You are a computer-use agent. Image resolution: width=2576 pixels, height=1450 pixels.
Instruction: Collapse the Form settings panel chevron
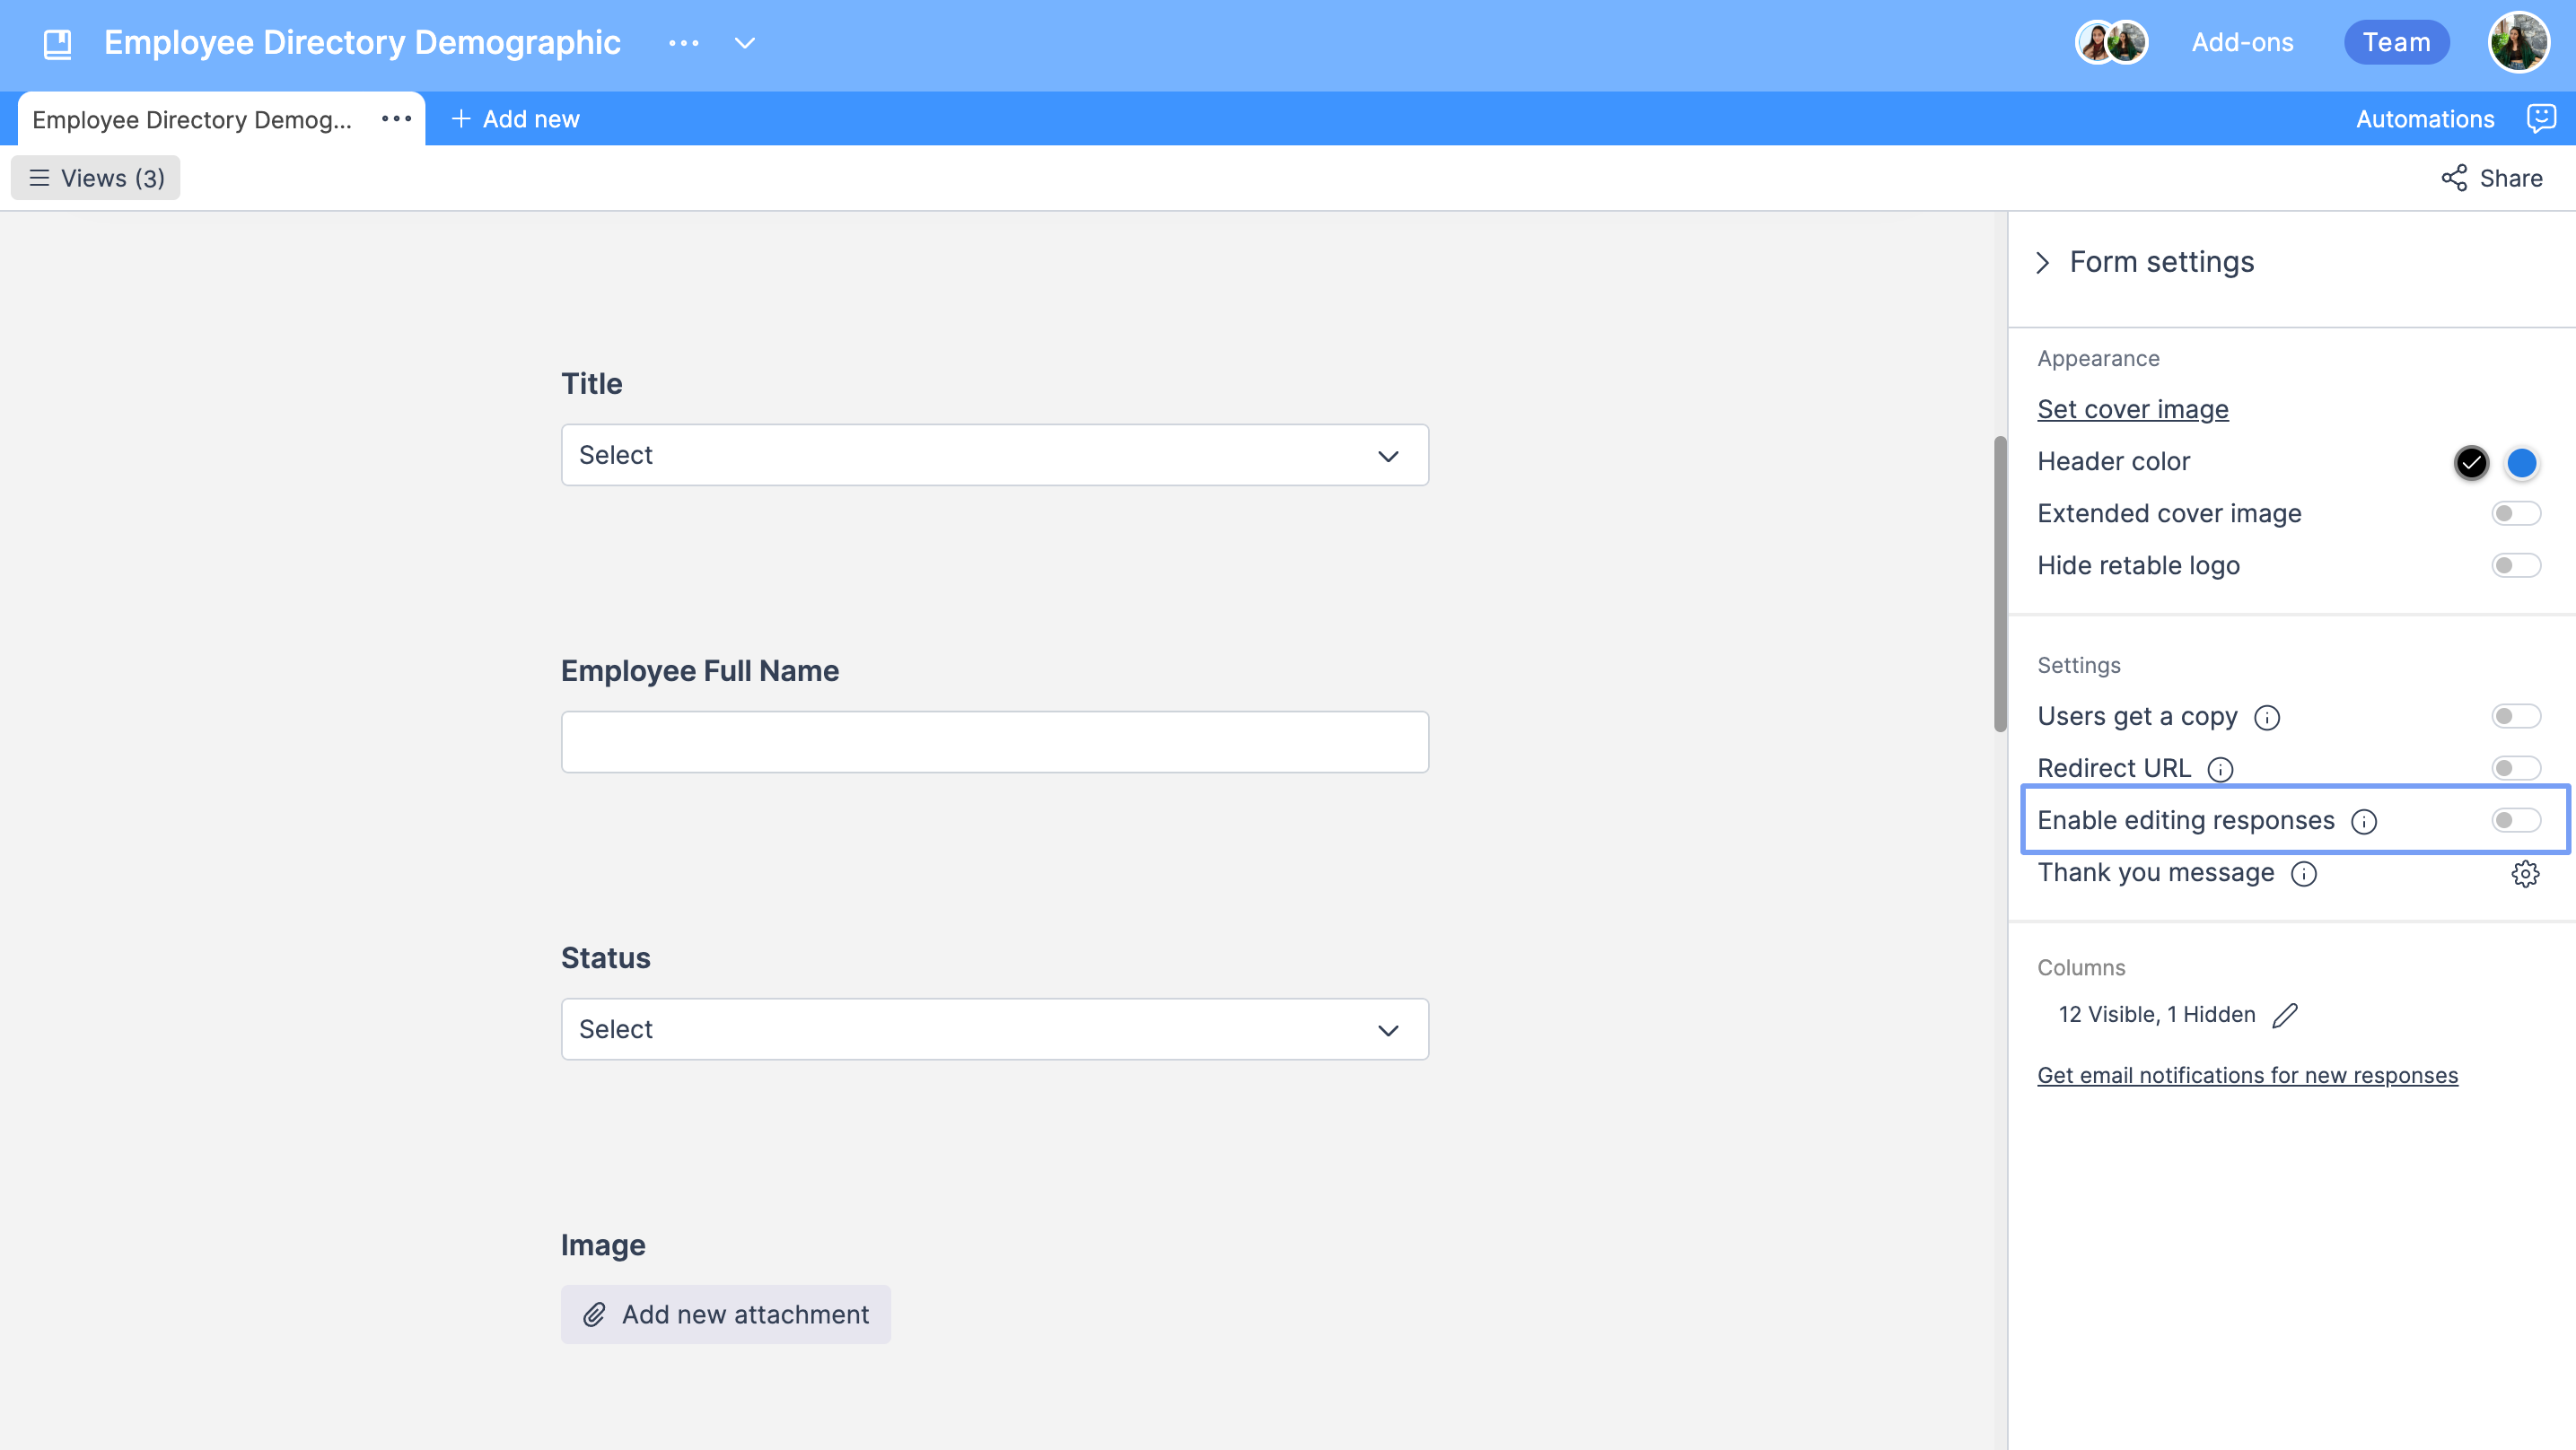[x=2043, y=263]
